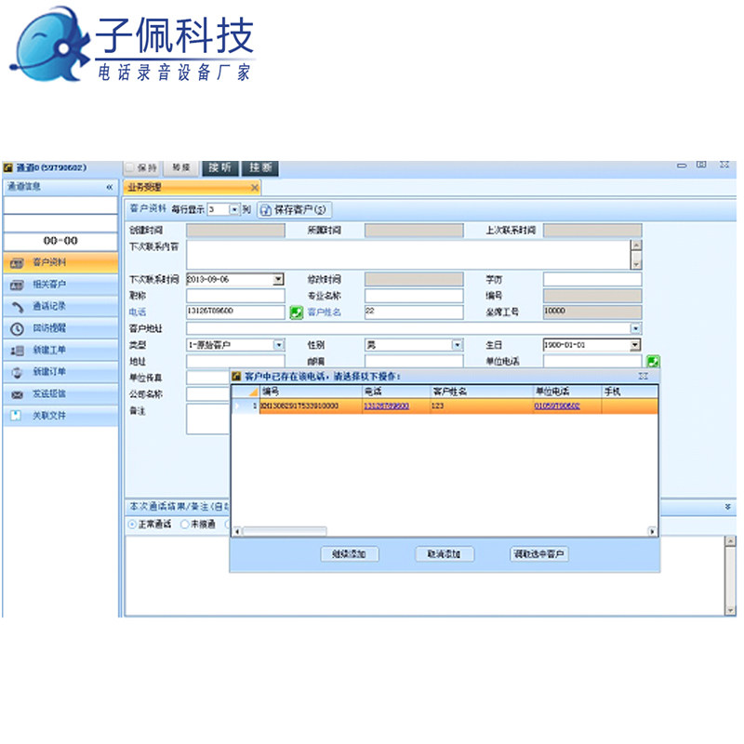Viewport: 744px width, 744px height.
Task: Click 新建工单 in the sidebar
Action: (x=50, y=351)
